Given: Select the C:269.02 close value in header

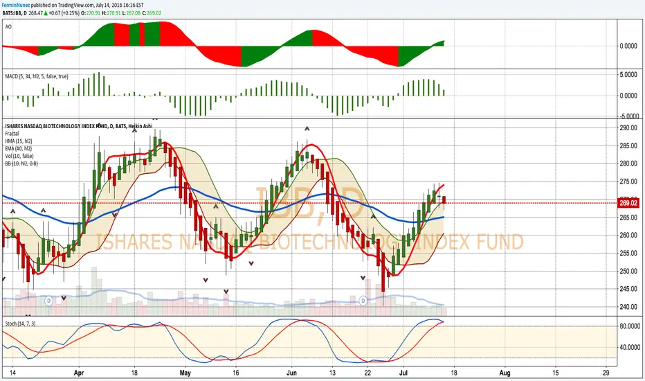Looking at the screenshot, I should 152,13.
